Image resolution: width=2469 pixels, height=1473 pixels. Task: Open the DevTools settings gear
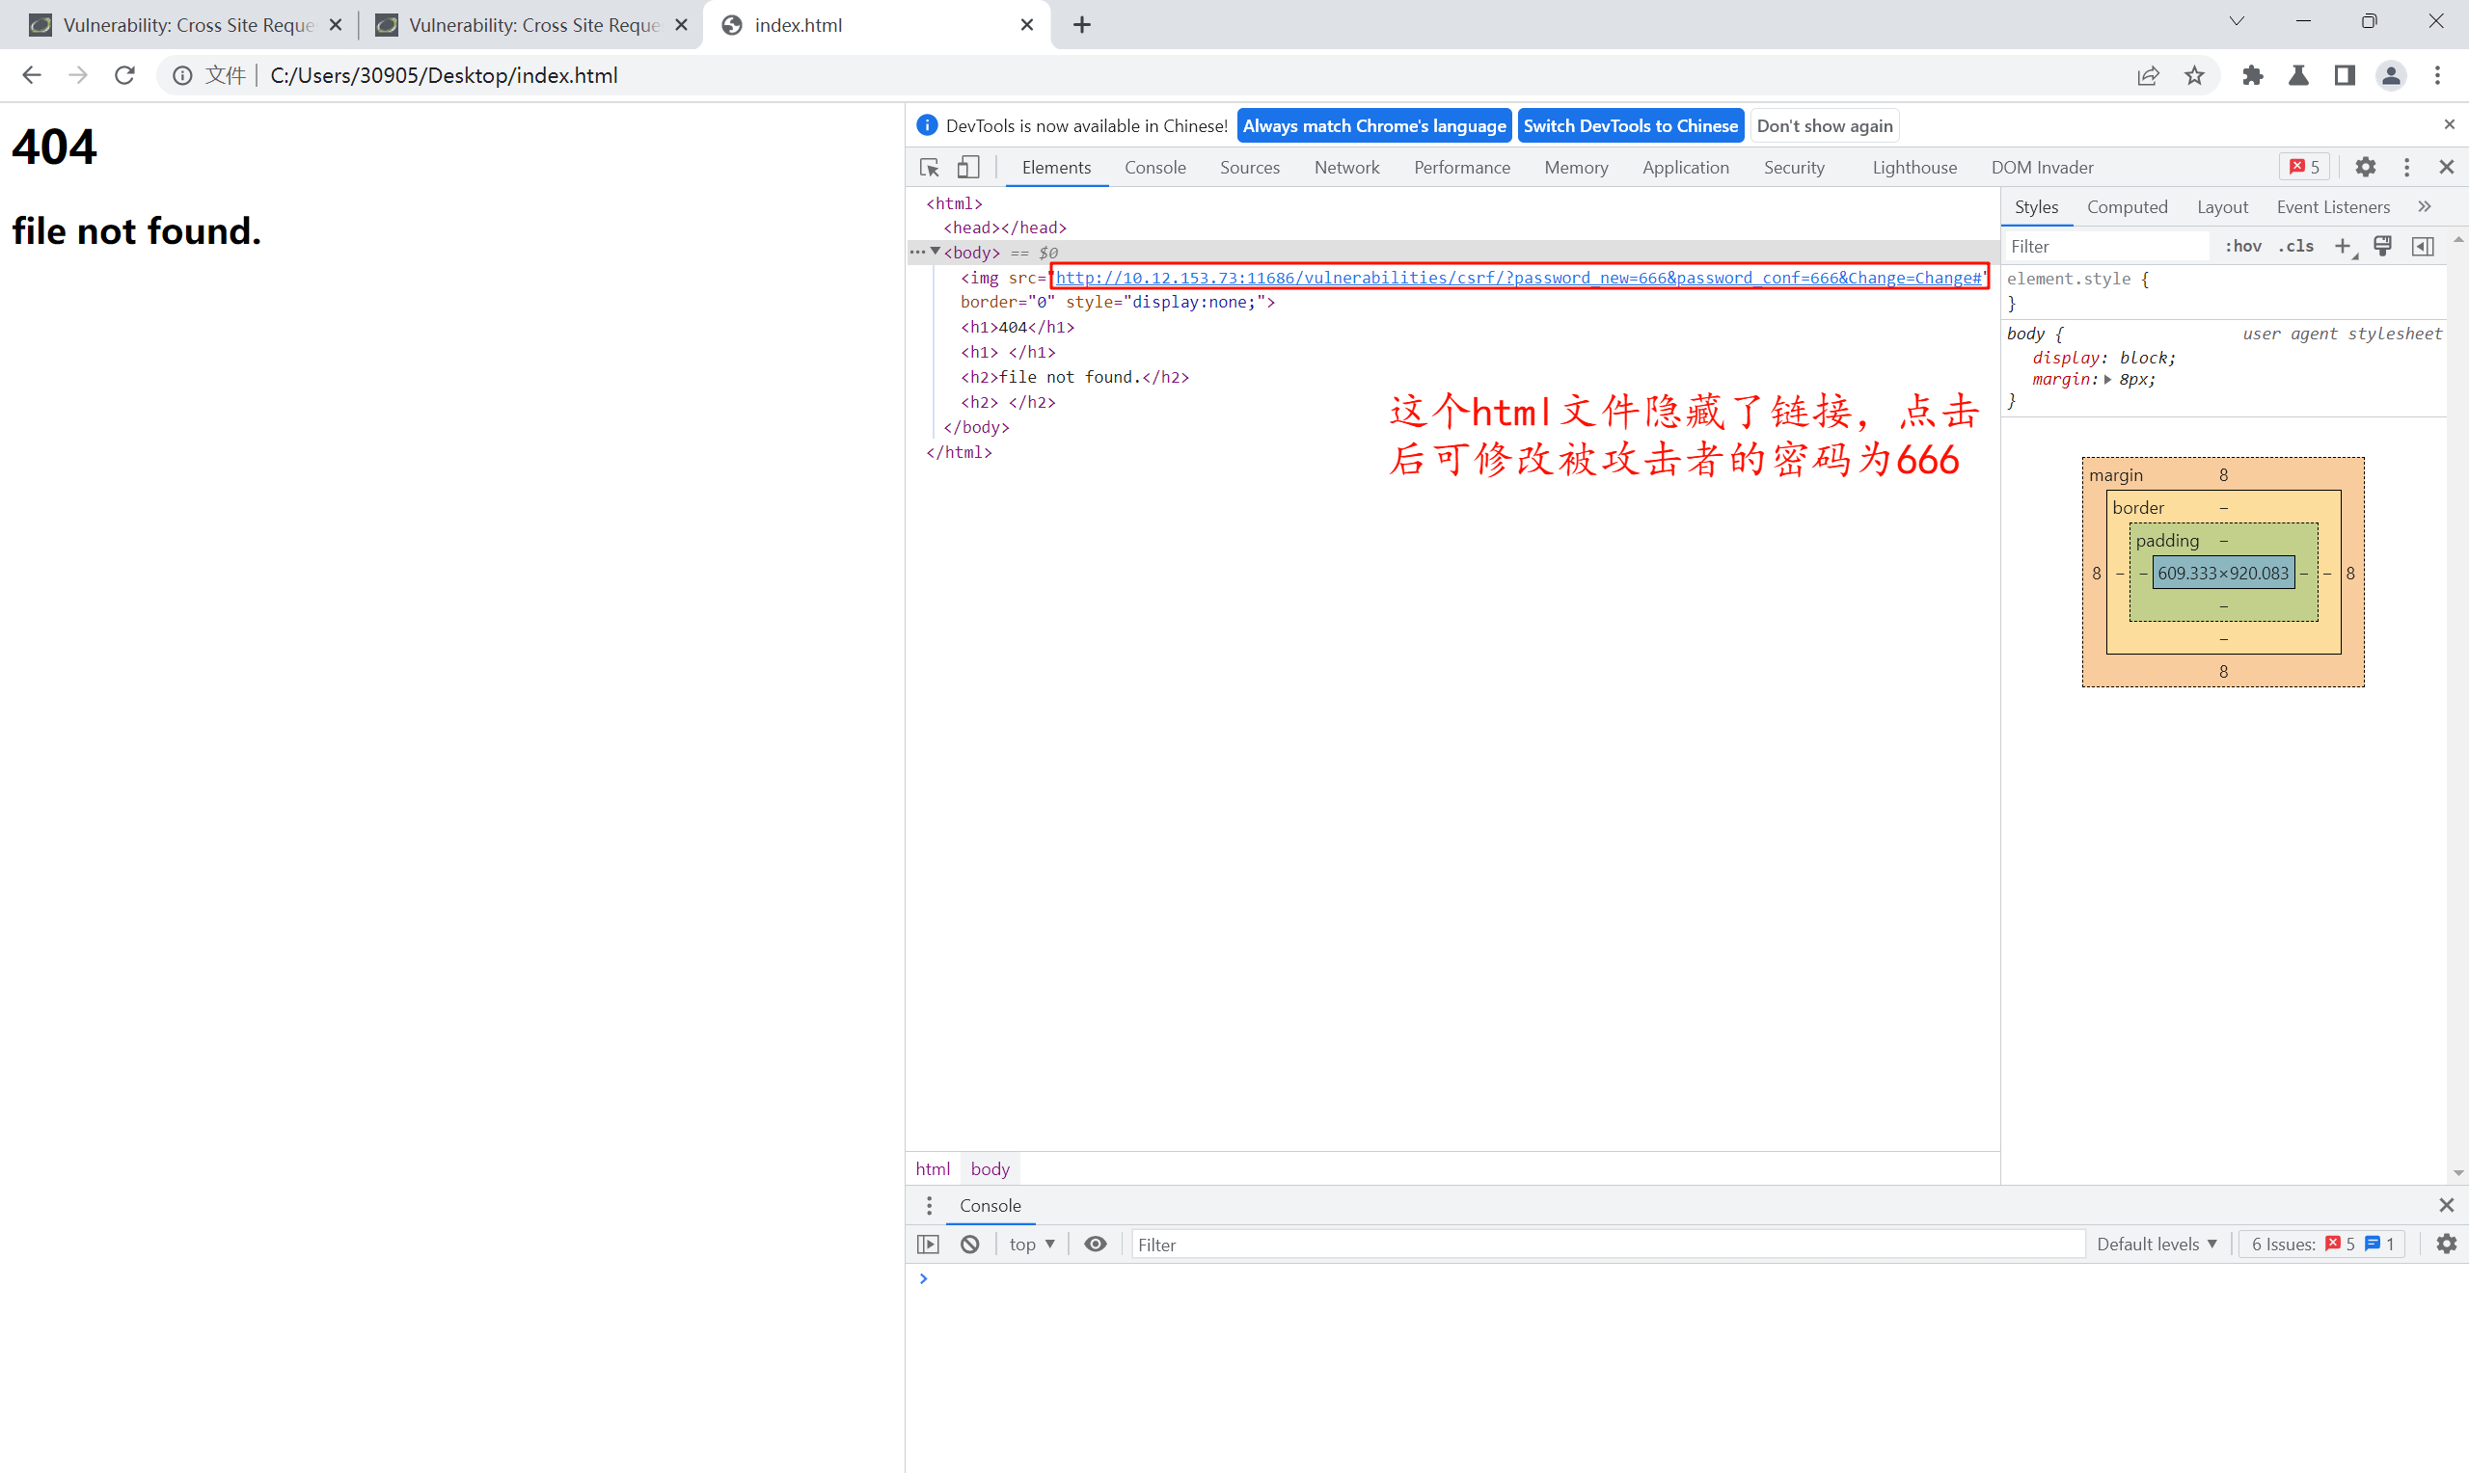point(2365,167)
